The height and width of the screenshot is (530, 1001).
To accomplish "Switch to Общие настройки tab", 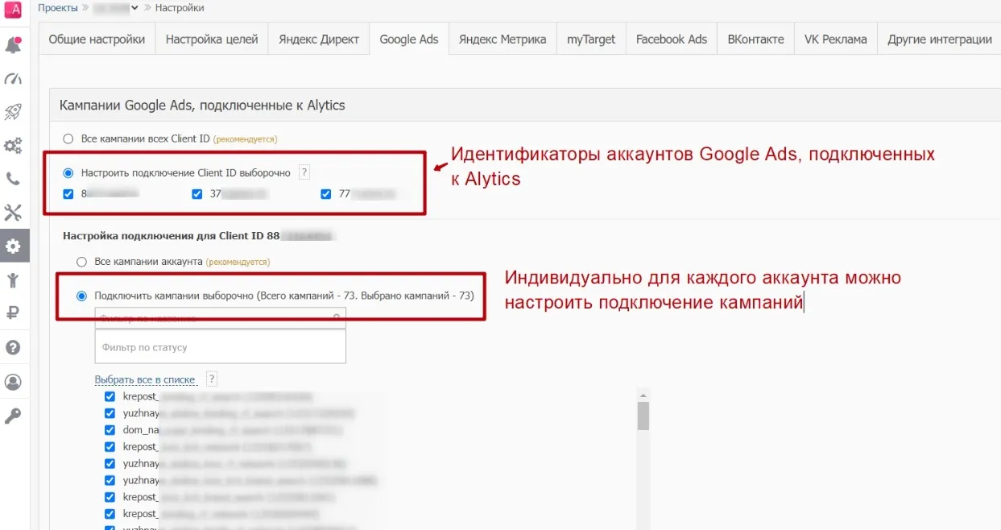I will [x=97, y=39].
